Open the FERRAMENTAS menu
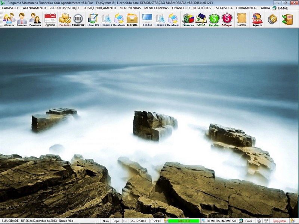Viewport: 299px width, 224px height. 247,8
